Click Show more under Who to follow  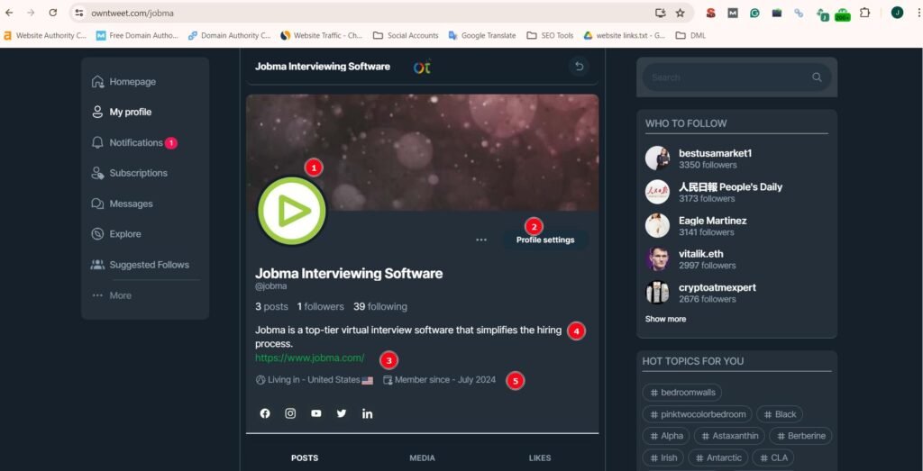(665, 319)
